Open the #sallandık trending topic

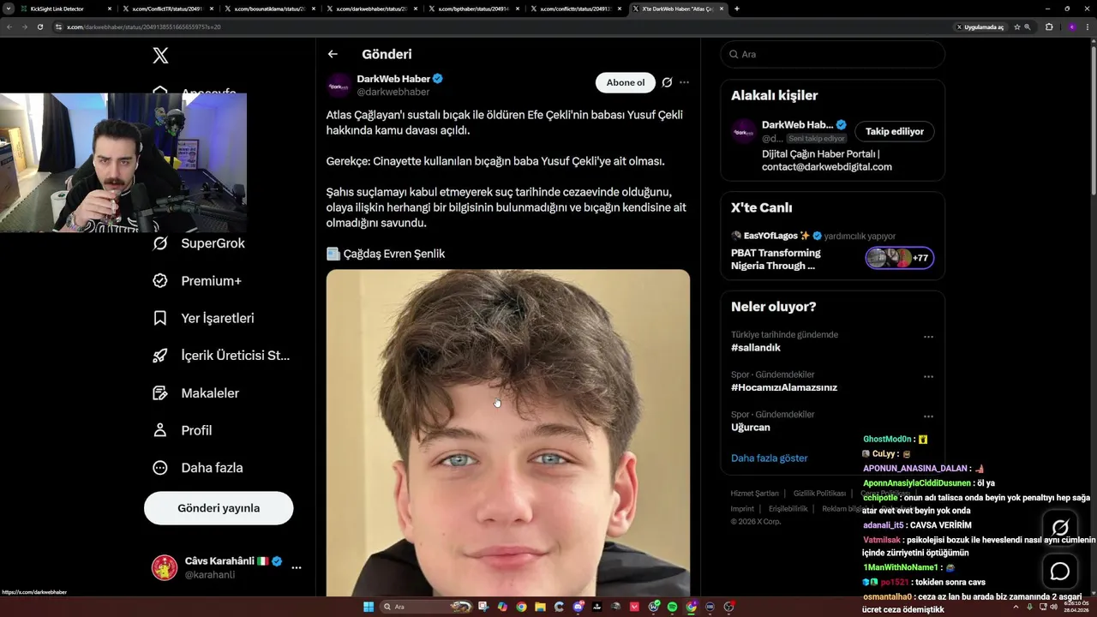coord(756,348)
